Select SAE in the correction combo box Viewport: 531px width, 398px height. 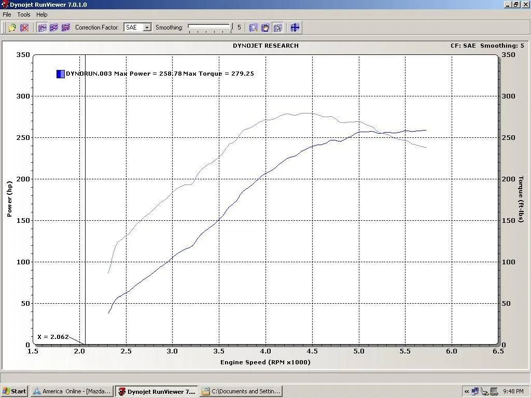click(x=134, y=27)
